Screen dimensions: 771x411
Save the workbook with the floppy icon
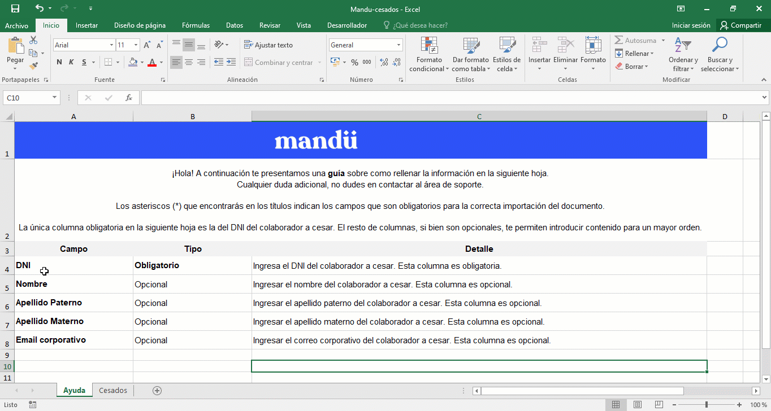[15, 8]
